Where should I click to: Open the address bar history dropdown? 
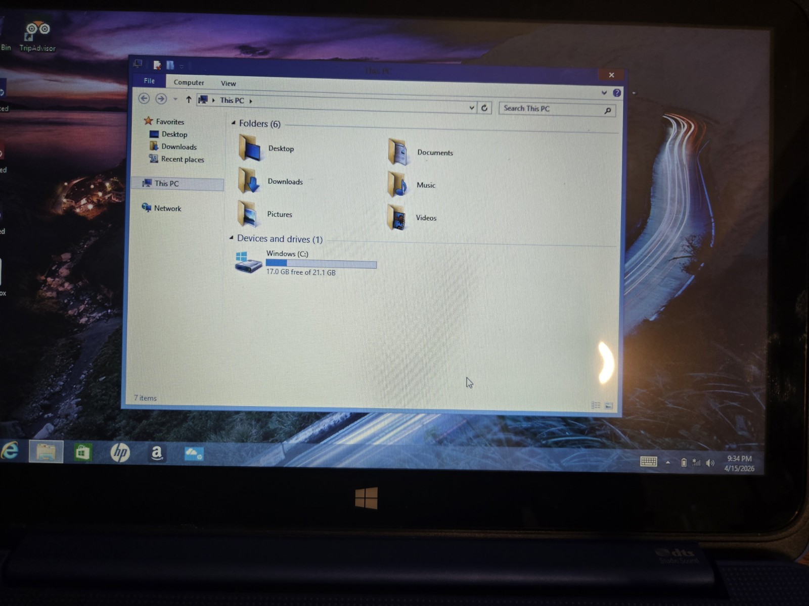tap(472, 108)
